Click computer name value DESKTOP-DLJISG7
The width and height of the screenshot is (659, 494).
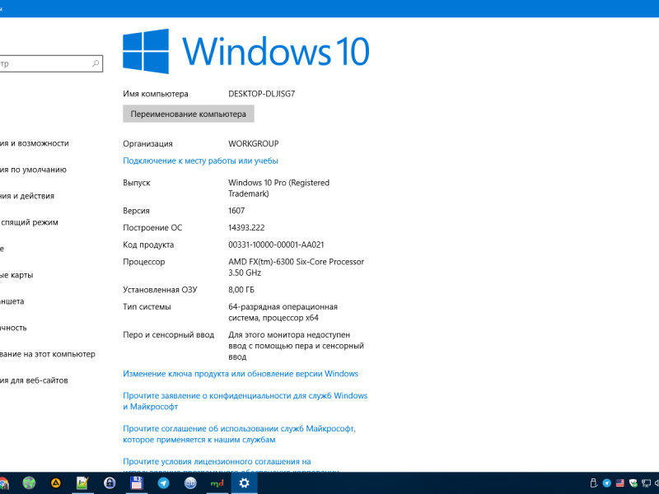(261, 94)
